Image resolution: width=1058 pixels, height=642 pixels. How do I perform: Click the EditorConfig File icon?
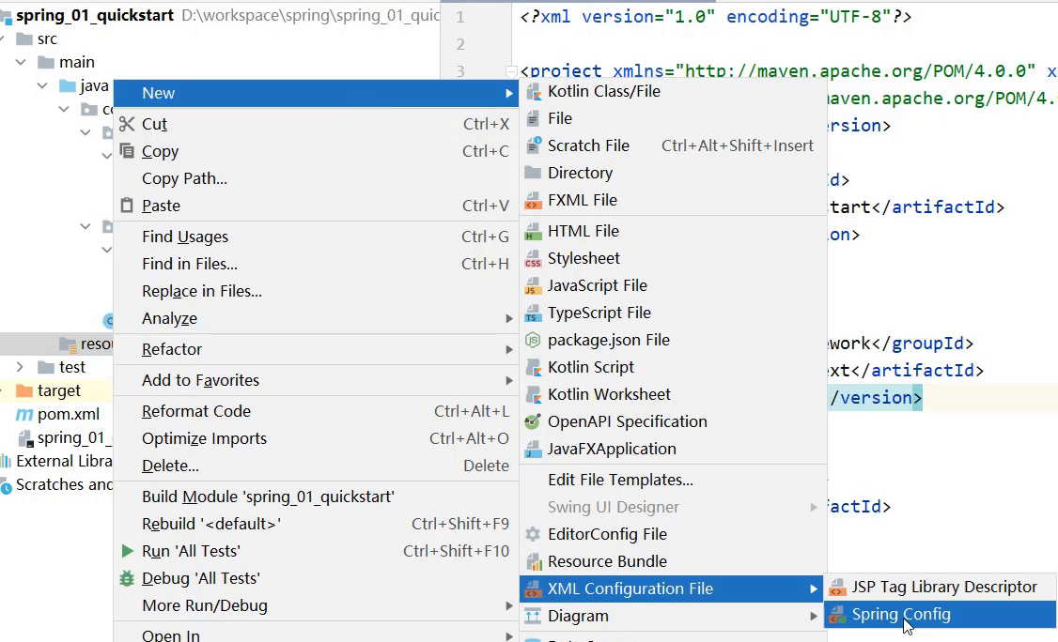click(533, 534)
